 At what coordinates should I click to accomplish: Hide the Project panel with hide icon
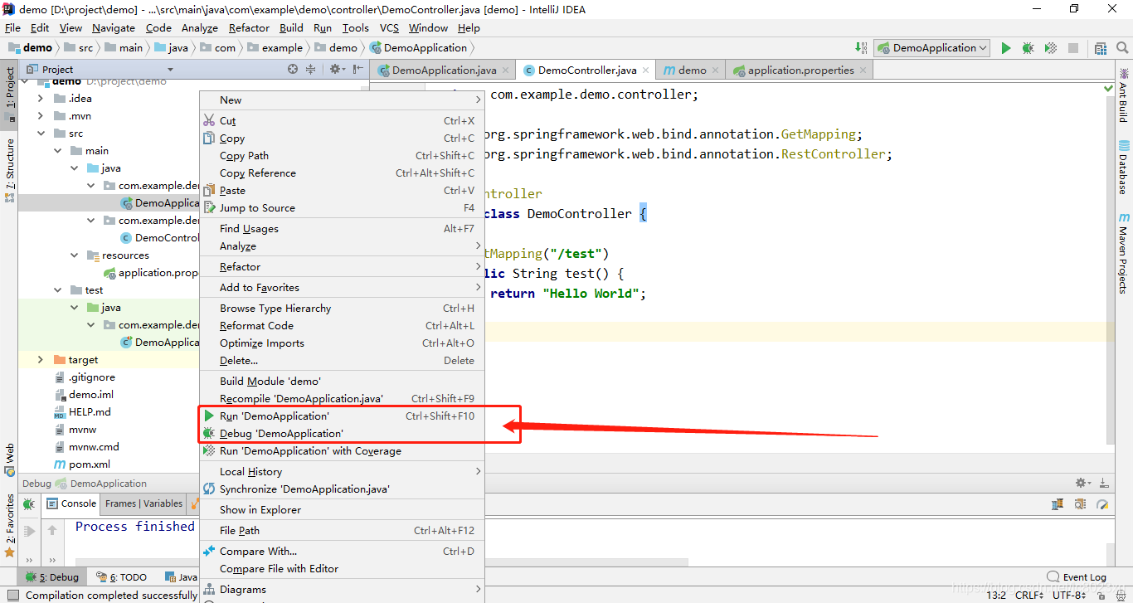click(357, 70)
